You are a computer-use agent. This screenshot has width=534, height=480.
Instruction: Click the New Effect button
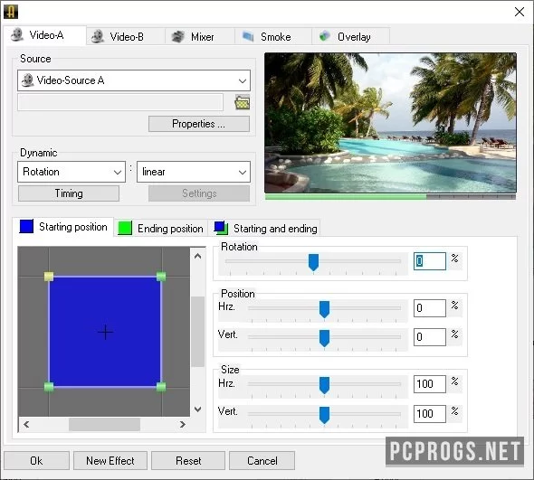click(x=110, y=461)
